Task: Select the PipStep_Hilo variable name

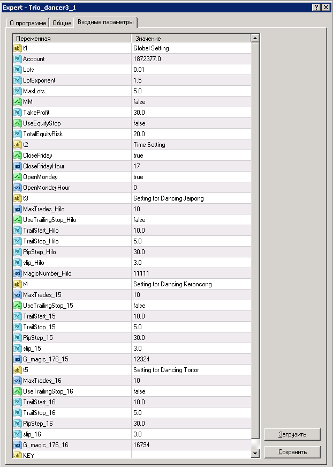Action: (x=40, y=252)
